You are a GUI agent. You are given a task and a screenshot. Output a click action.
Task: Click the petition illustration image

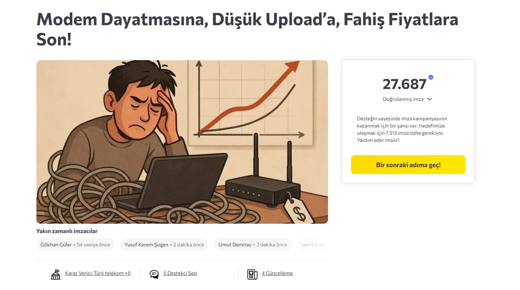click(182, 142)
